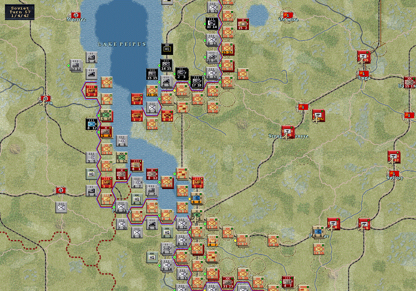Image resolution: width=416 pixels, height=291 pixels.
Task: Select the gray 9-14 infantry counter
Action: coord(167,265)
